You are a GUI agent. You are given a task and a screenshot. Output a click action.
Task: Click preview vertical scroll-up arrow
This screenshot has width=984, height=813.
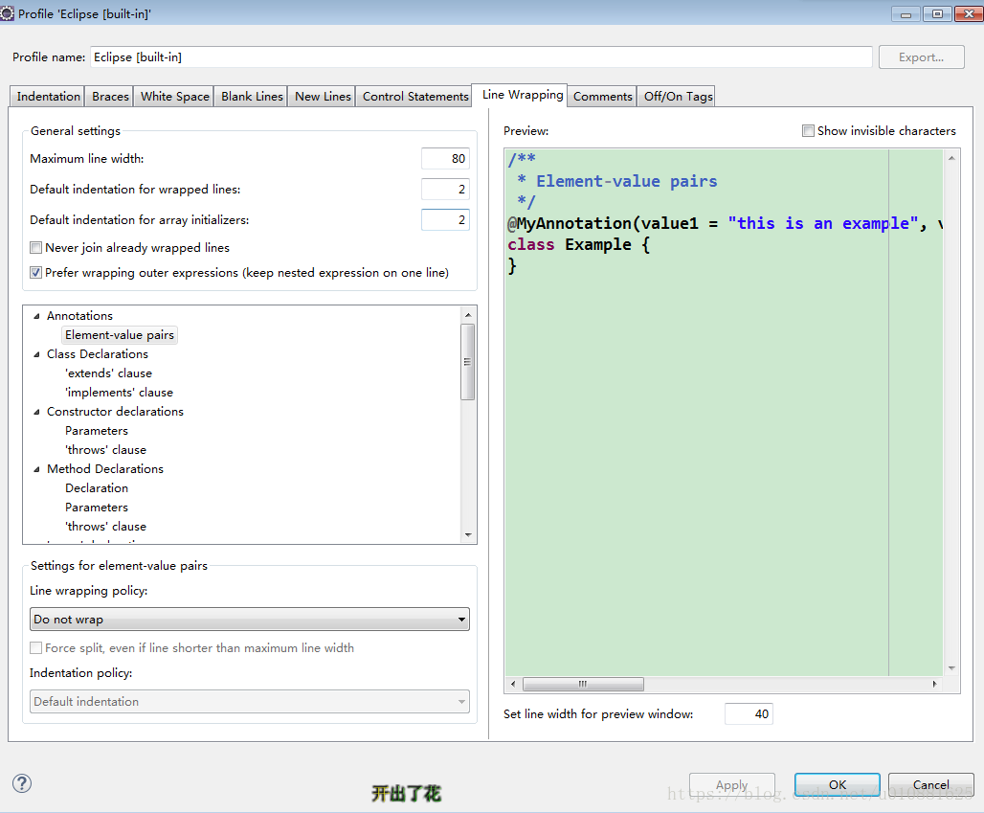[x=952, y=158]
